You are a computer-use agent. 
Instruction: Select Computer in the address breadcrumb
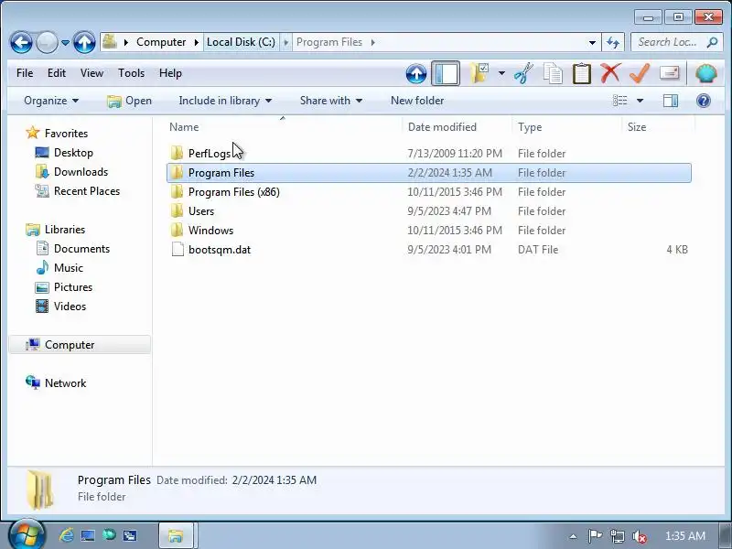[161, 42]
